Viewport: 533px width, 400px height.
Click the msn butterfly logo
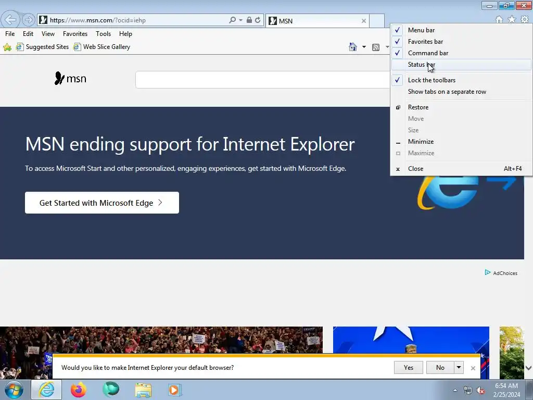tap(70, 78)
